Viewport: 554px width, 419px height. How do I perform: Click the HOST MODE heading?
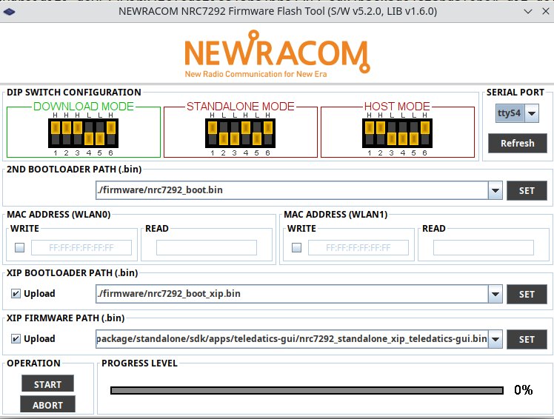pyautogui.click(x=397, y=107)
